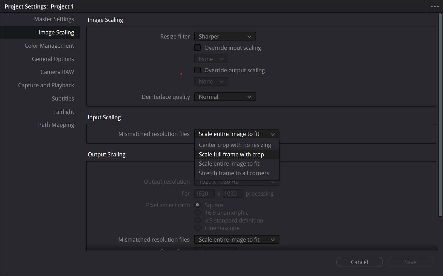Image resolution: width=443 pixels, height=276 pixels.
Task: Click the Cancel button
Action: point(360,262)
